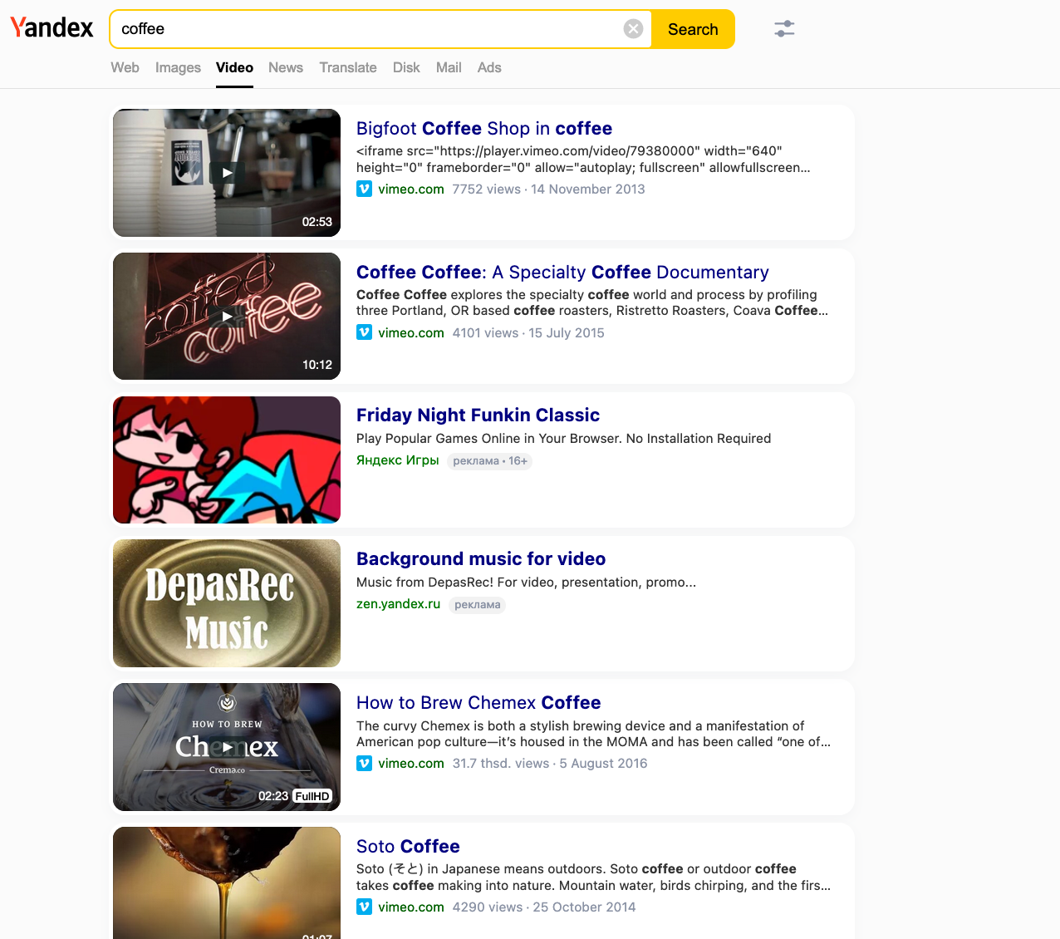Open the Translate tab
The height and width of the screenshot is (939, 1060).
348,67
